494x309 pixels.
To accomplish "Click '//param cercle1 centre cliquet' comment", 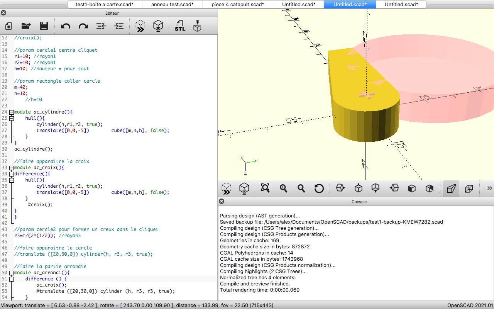I will tap(56, 50).
